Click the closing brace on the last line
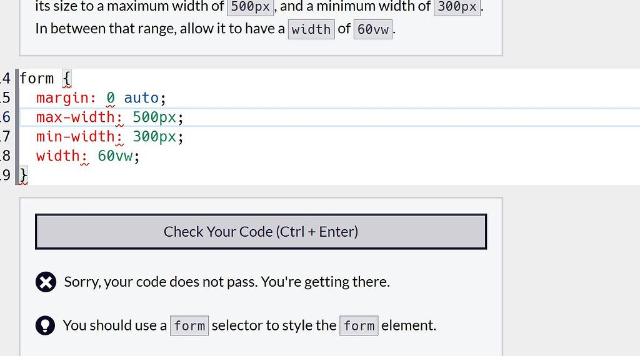The height and width of the screenshot is (356, 640). (x=24, y=176)
